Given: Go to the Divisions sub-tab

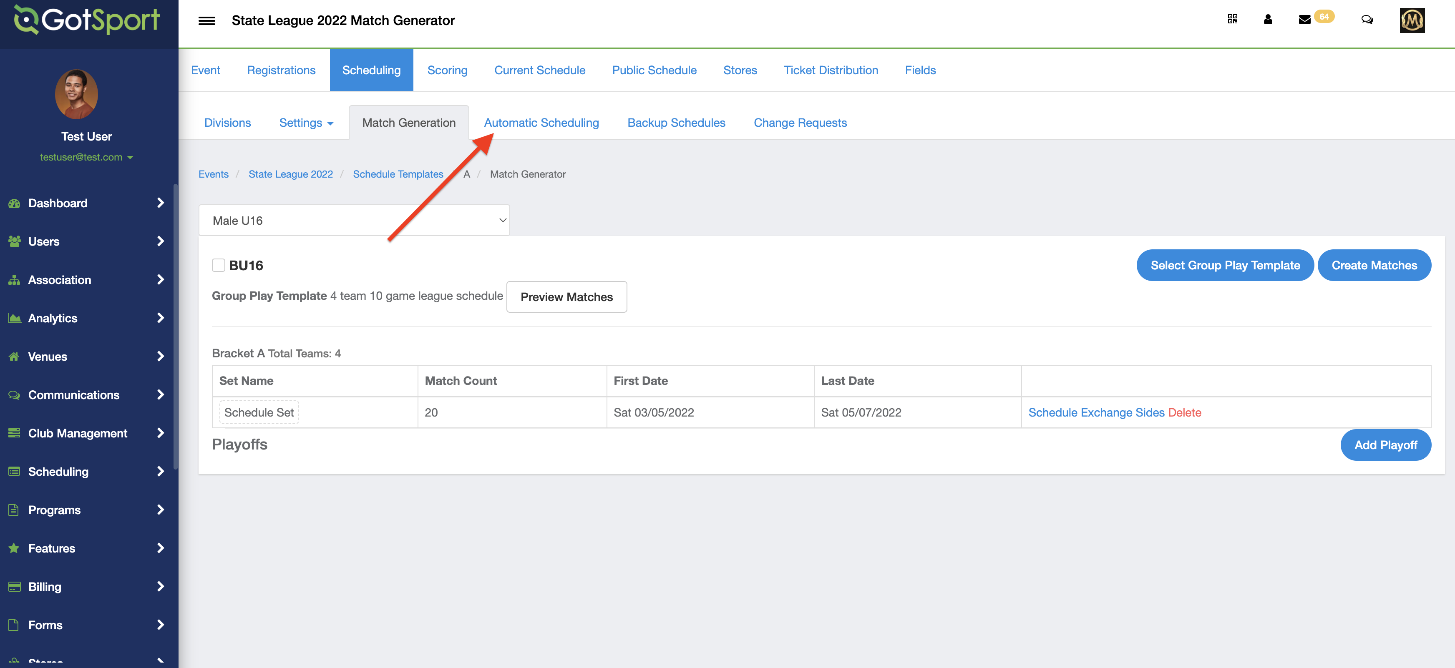Looking at the screenshot, I should [228, 123].
